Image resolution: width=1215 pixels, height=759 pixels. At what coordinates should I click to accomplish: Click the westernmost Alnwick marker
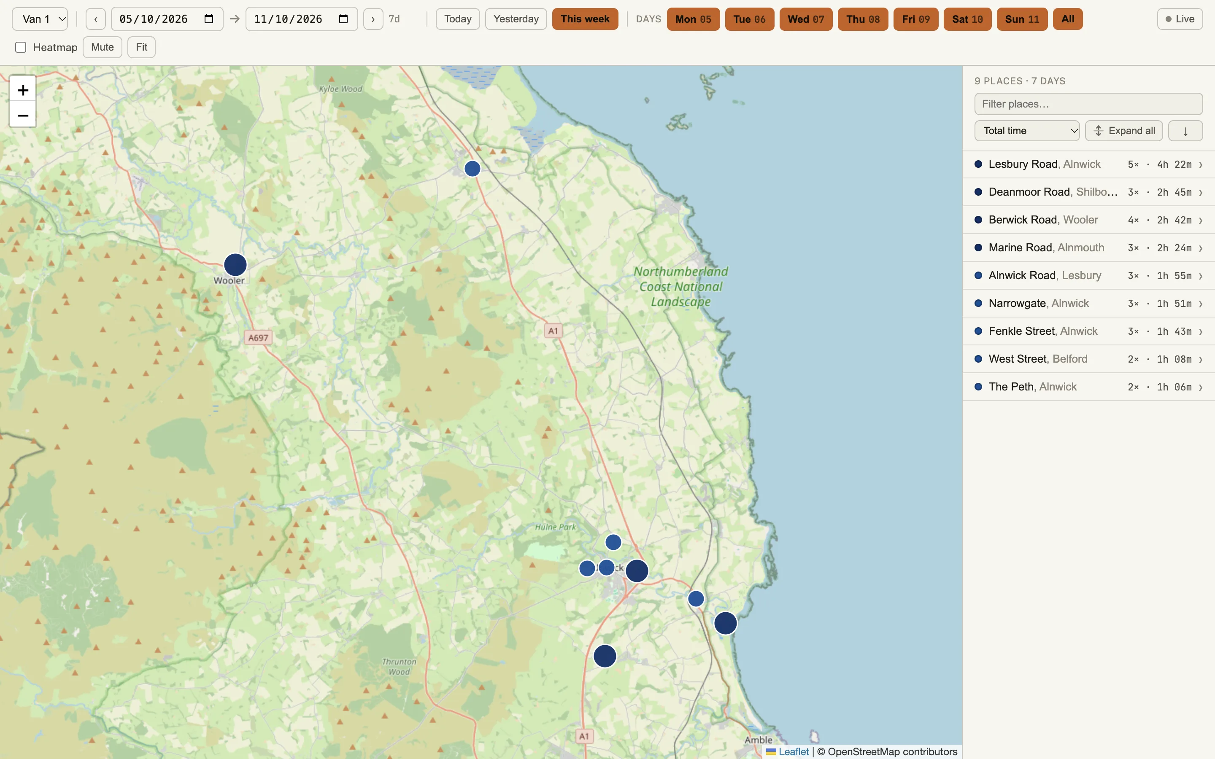click(587, 568)
